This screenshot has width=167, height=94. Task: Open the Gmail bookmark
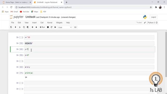click(14, 11)
